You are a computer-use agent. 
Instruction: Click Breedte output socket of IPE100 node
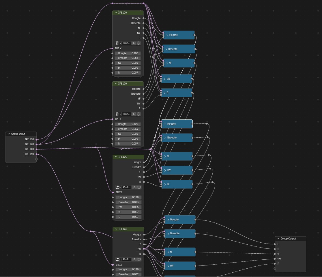pyautogui.click(x=143, y=23)
